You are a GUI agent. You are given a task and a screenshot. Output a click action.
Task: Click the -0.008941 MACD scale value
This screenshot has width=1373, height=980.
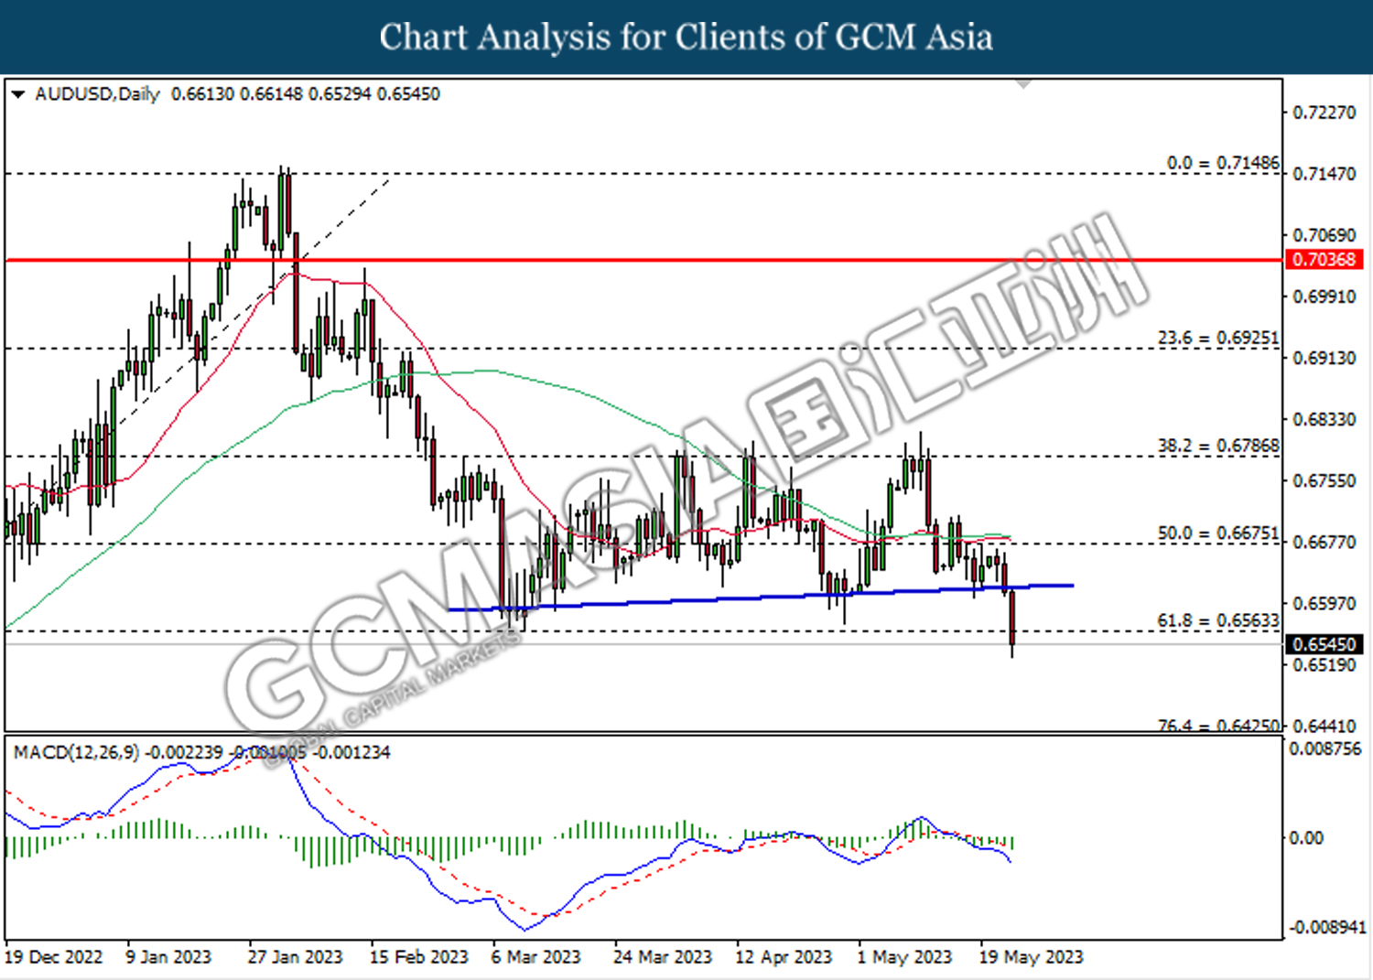pos(1327,927)
